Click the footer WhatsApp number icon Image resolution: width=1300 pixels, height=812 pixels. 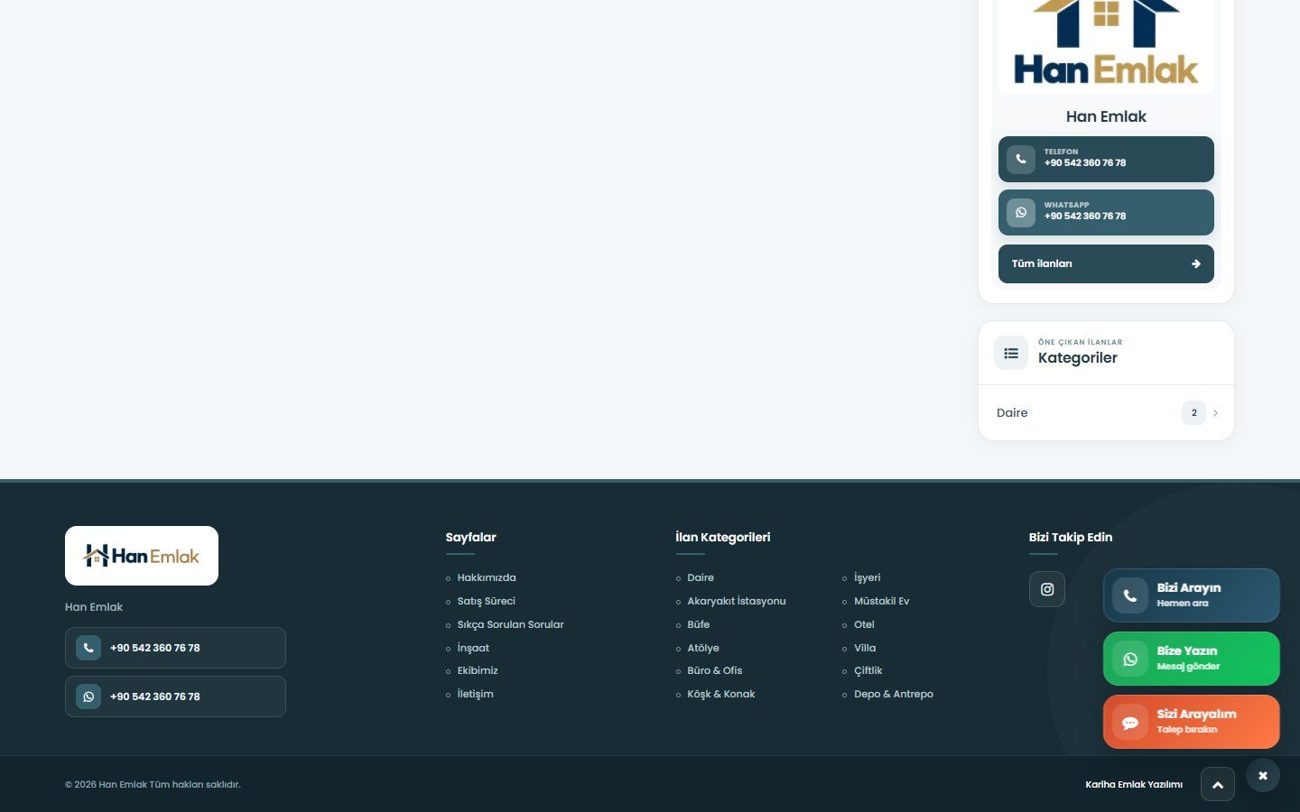(88, 697)
